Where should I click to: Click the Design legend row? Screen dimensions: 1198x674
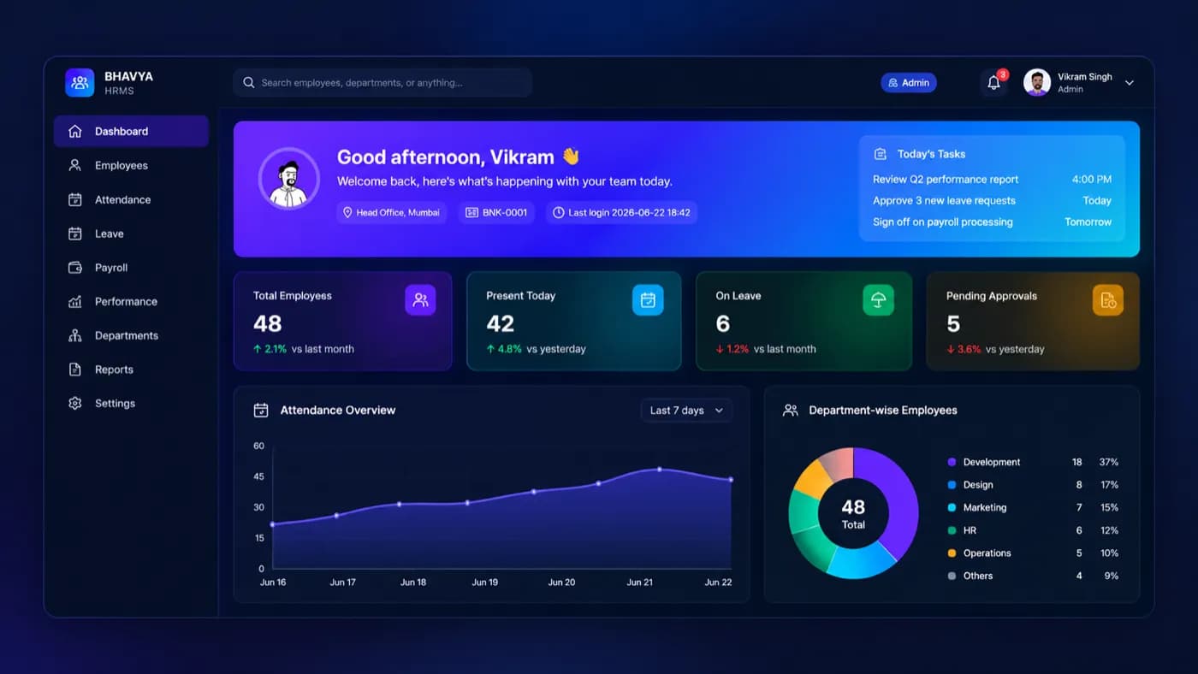[x=1033, y=485]
